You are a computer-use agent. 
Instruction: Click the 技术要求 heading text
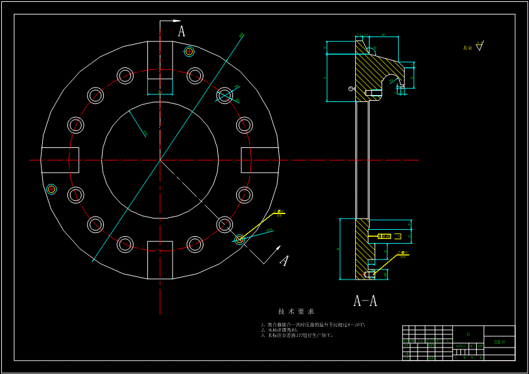pos(296,311)
